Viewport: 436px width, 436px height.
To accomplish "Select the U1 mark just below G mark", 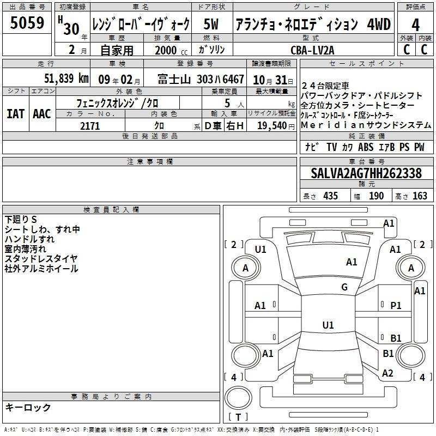I will click(328, 325).
